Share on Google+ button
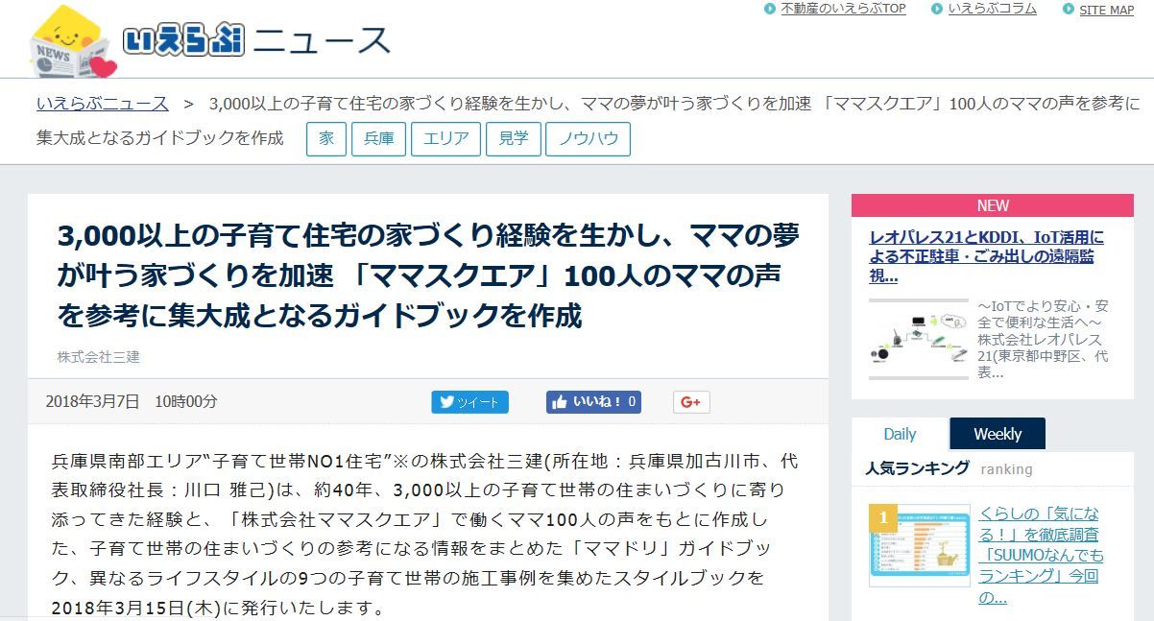1154x621 pixels. click(x=691, y=402)
